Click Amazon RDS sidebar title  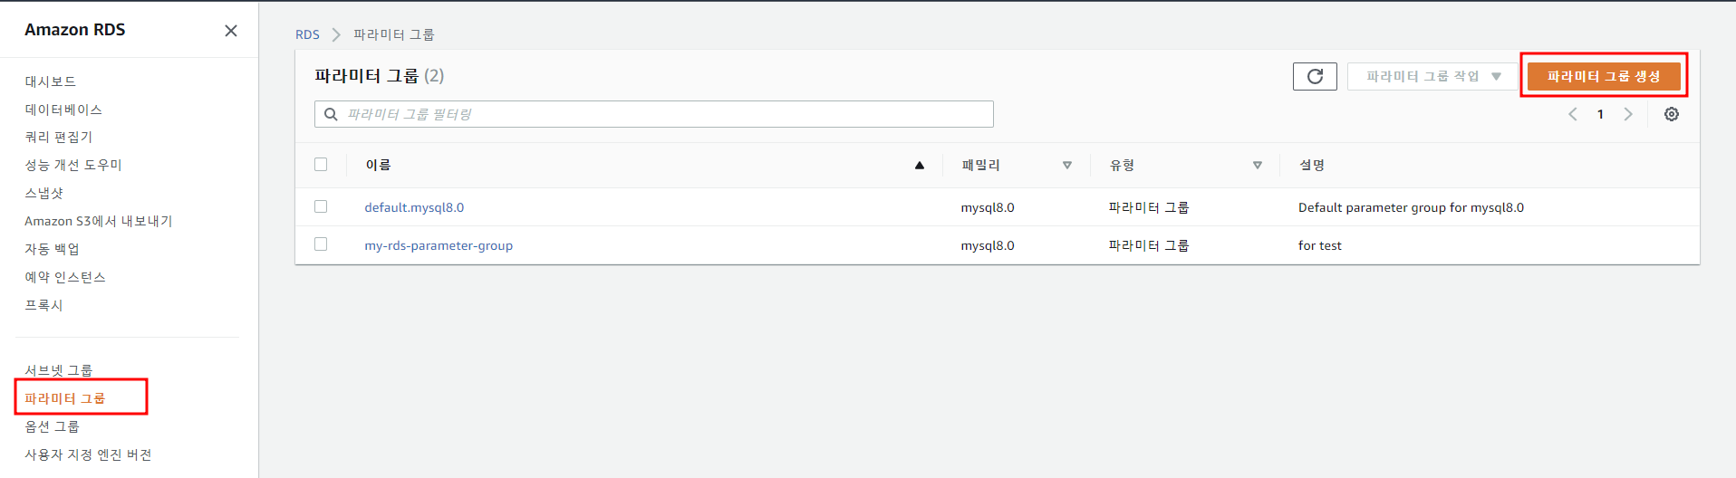pos(75,30)
